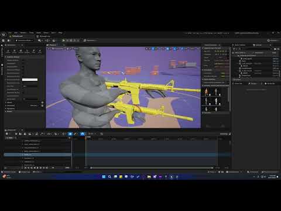Select the Select tool in Animation panel

[x=8, y=51]
